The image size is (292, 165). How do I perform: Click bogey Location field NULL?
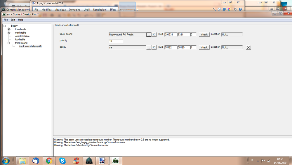click(x=232, y=47)
